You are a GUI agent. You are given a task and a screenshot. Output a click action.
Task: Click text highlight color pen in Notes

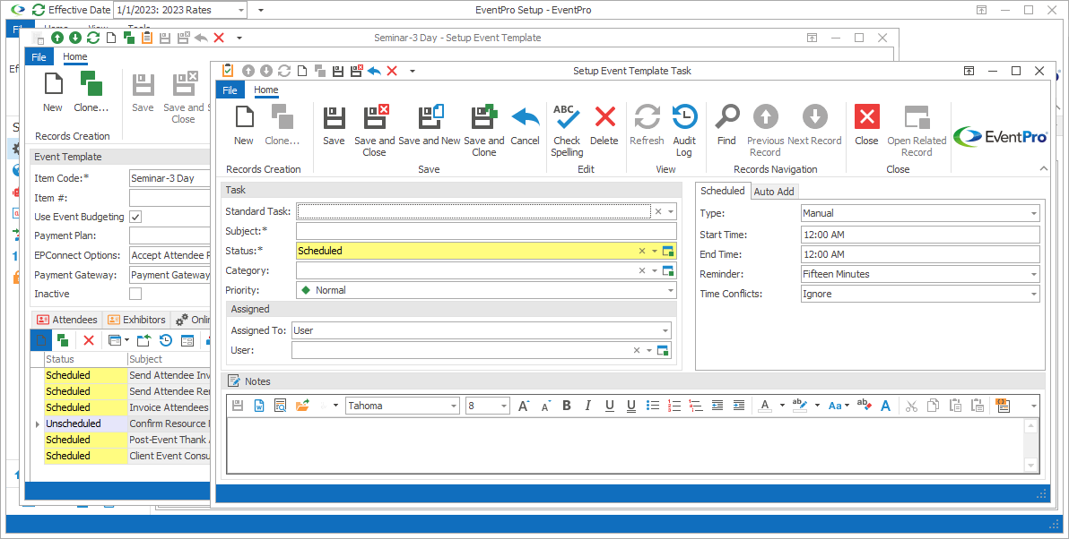click(x=800, y=406)
